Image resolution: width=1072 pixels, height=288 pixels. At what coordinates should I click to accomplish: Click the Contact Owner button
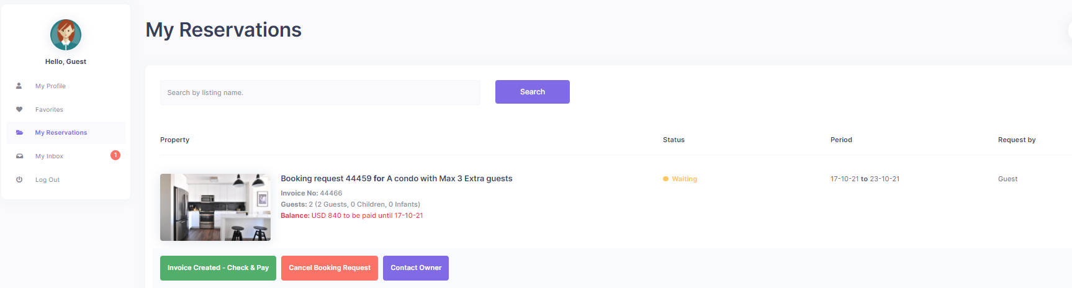pos(416,268)
